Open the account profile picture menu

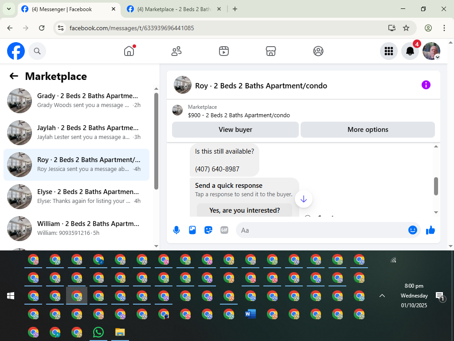[431, 51]
